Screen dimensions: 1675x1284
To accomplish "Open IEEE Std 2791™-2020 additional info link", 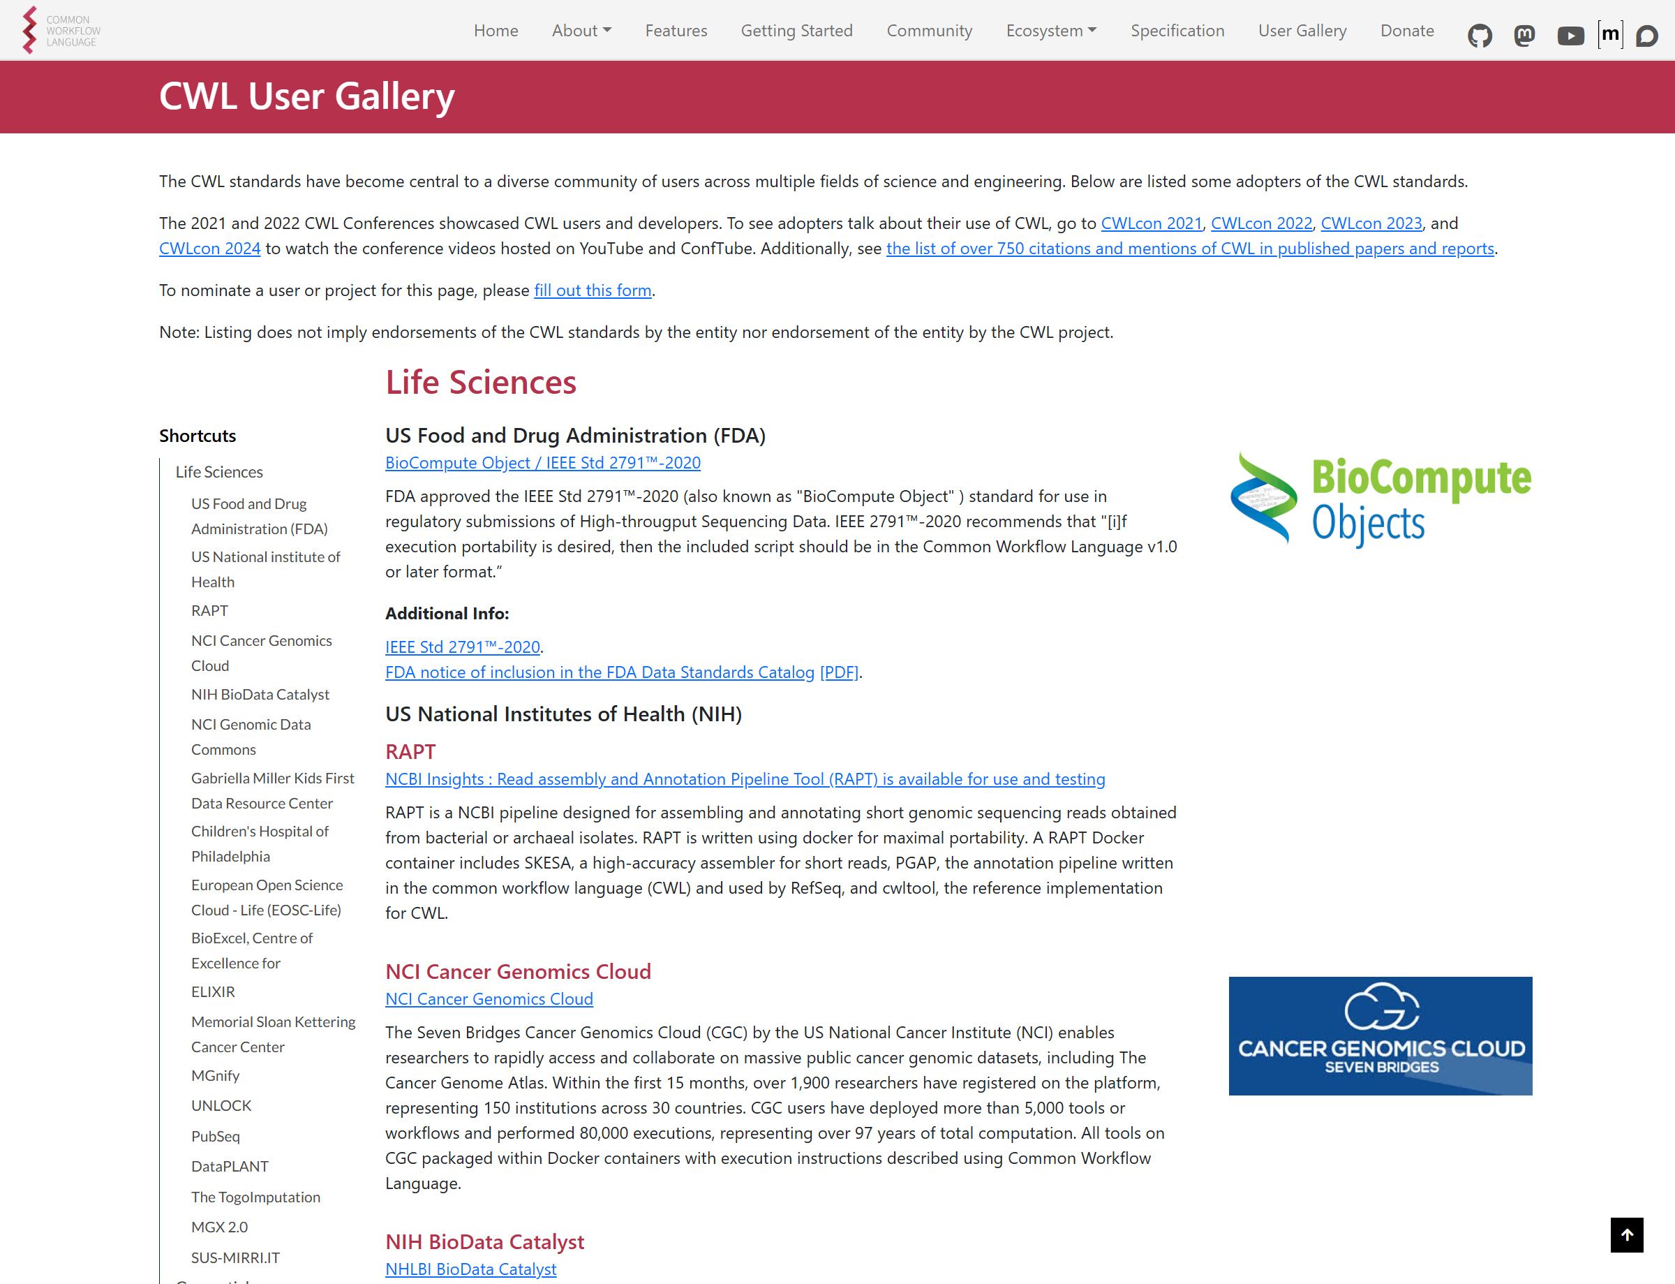I will (462, 647).
